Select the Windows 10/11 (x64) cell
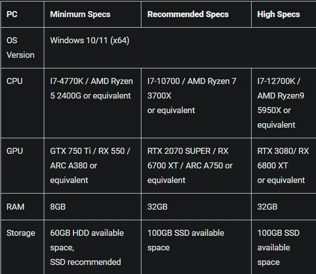 tap(180, 48)
